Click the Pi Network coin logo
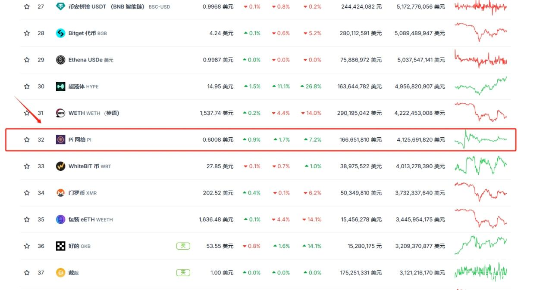546x290 pixels. click(x=61, y=140)
